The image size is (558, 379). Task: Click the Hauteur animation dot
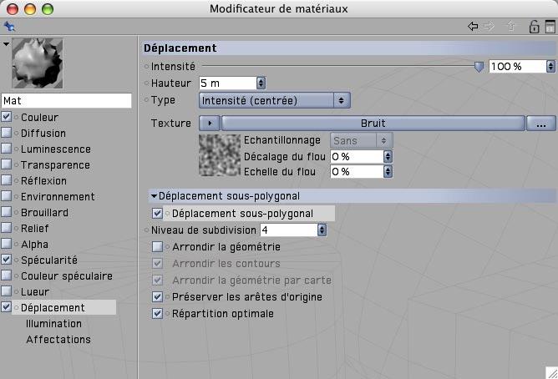tap(147, 83)
